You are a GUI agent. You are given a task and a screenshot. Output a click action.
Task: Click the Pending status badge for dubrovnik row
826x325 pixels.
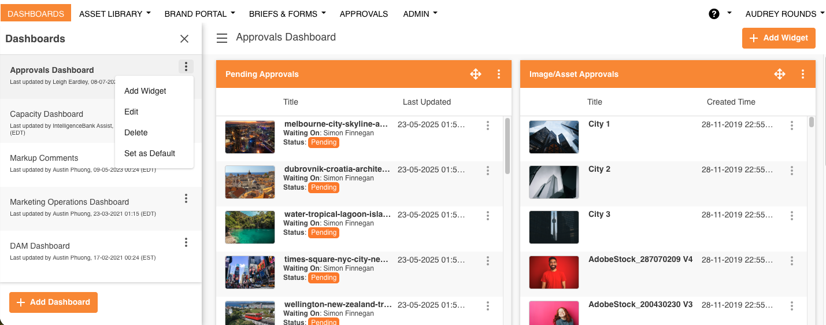324,187
